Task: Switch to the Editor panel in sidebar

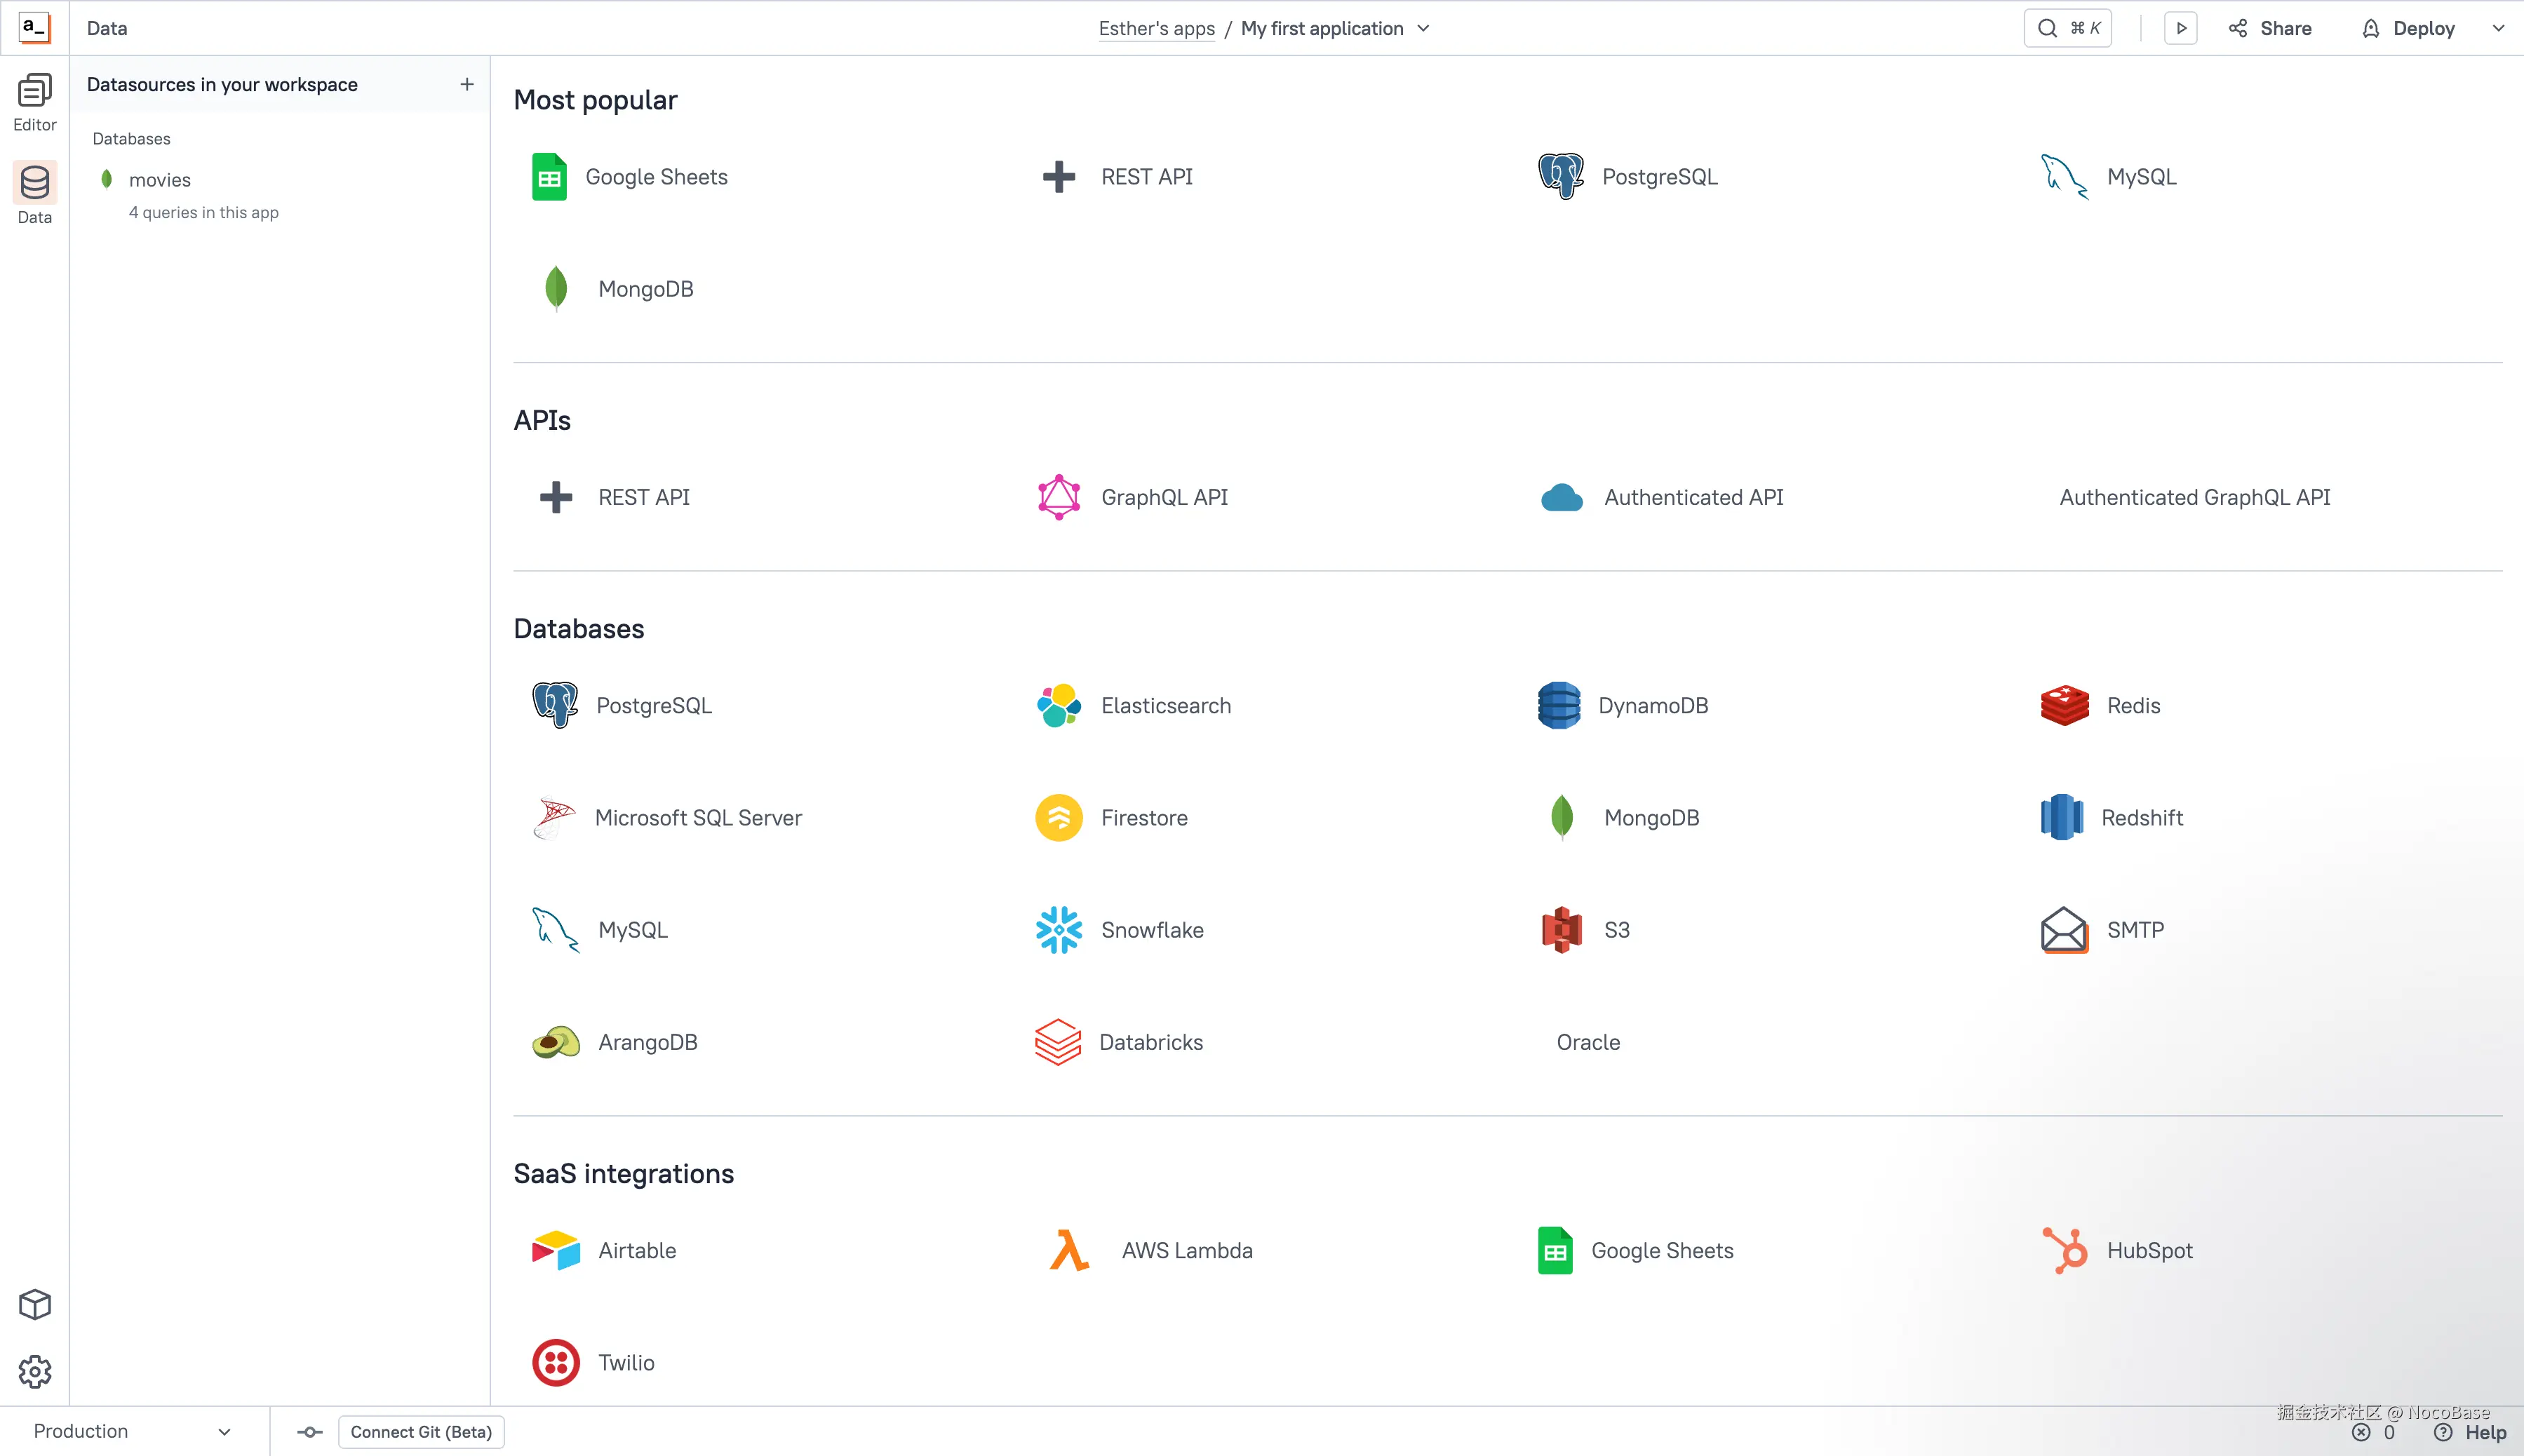Action: 35,102
